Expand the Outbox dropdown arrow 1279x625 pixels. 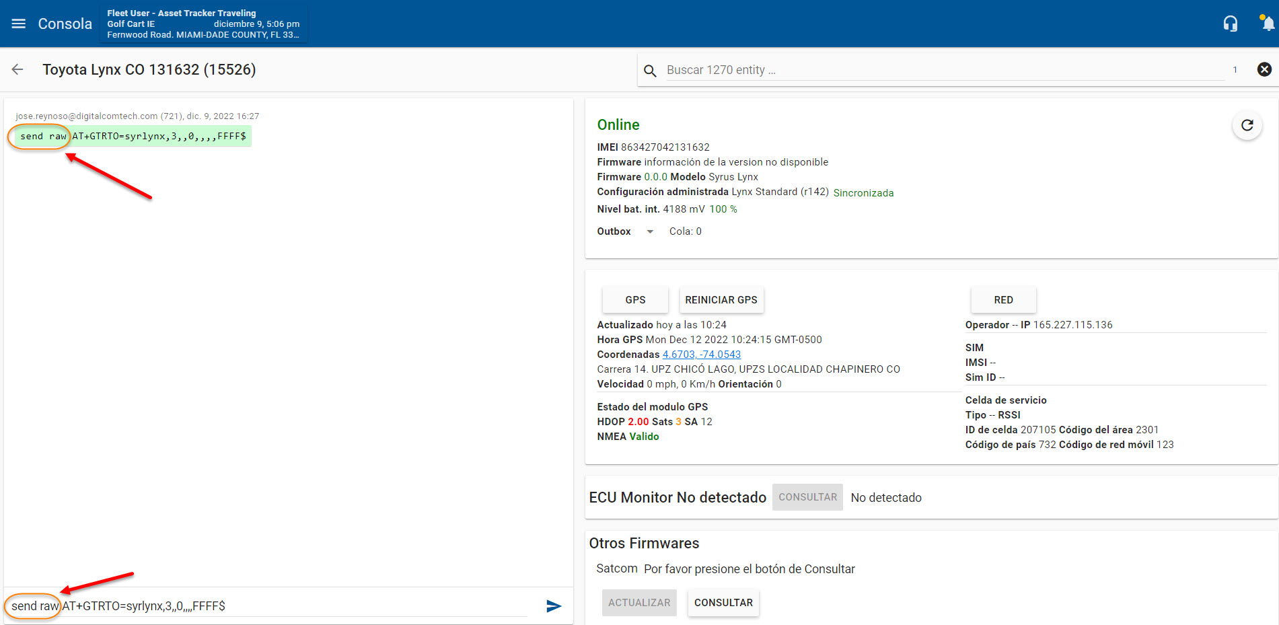(650, 231)
